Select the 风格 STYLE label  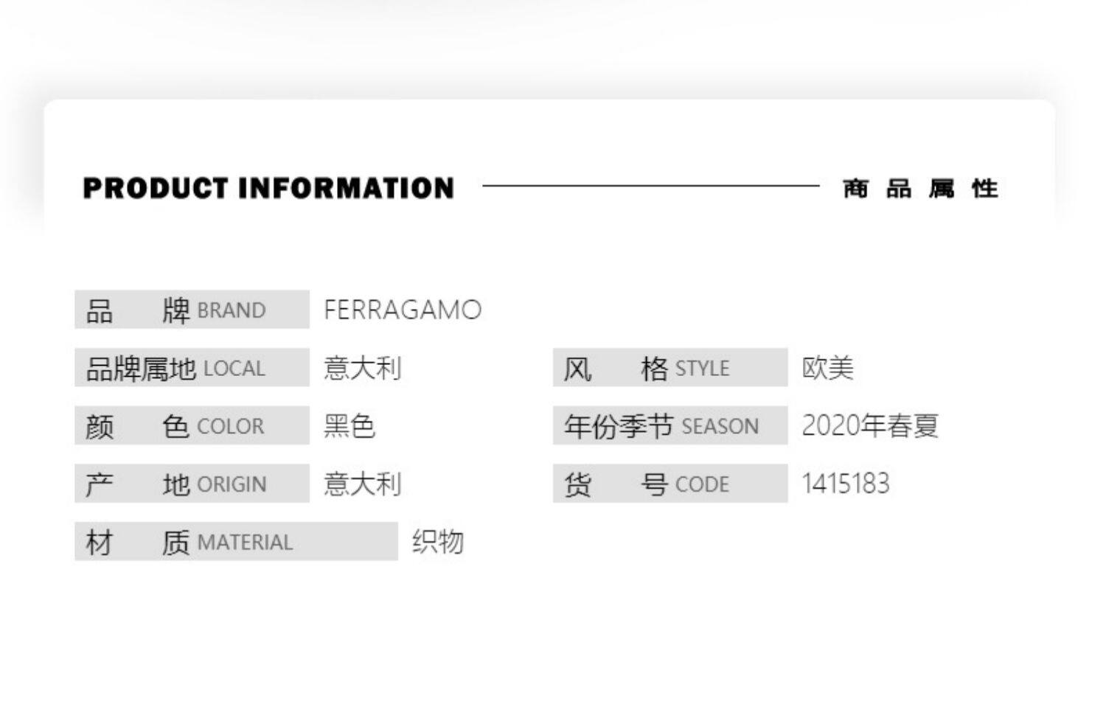[x=669, y=368]
